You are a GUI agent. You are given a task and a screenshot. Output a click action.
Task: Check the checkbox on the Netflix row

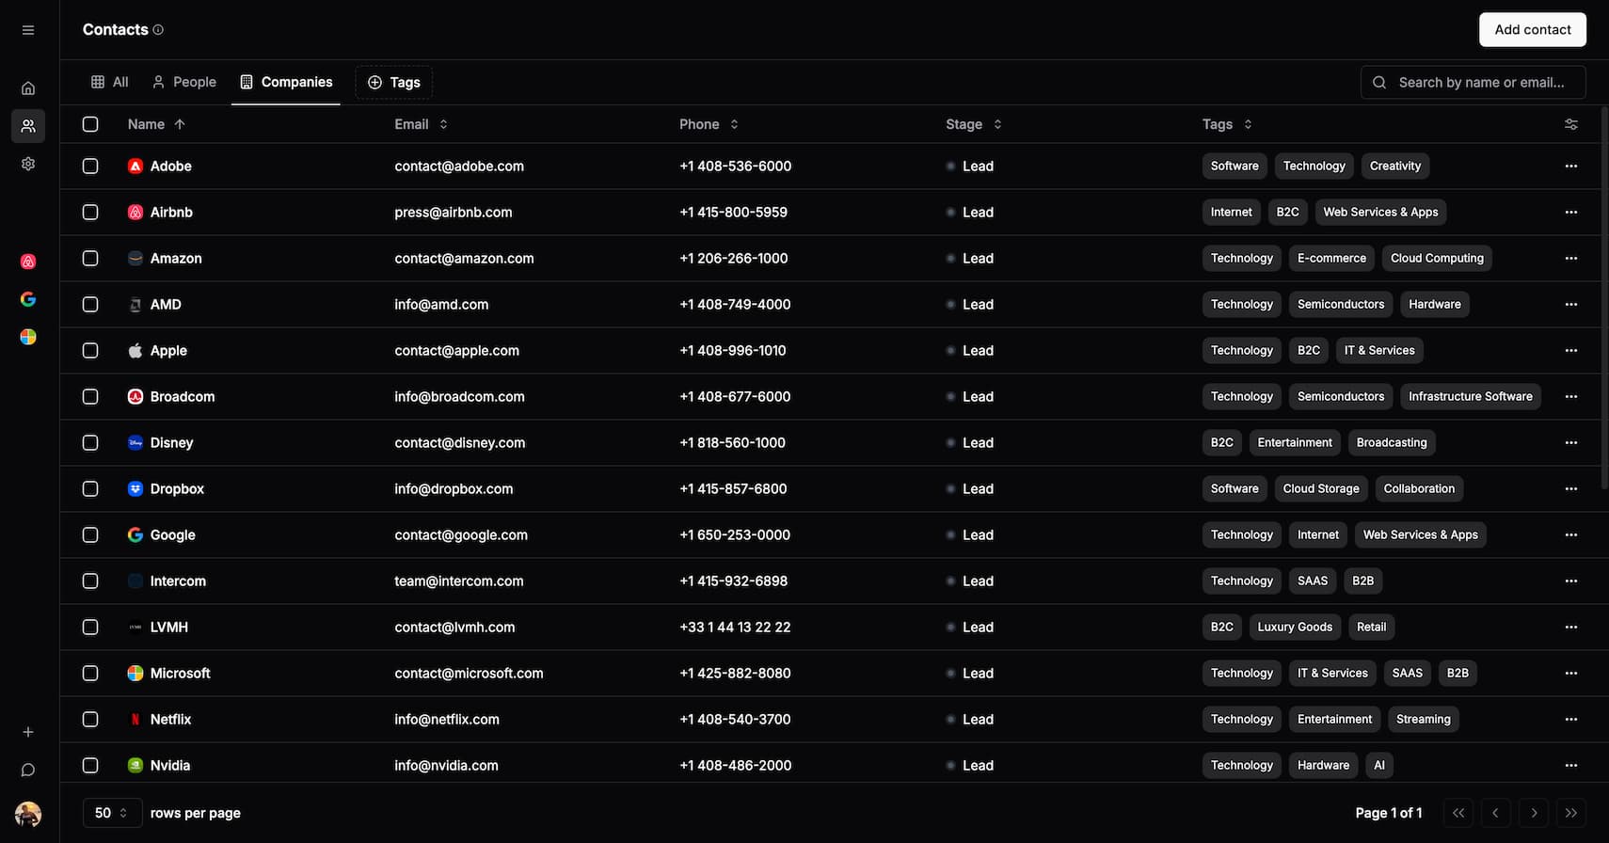point(90,719)
